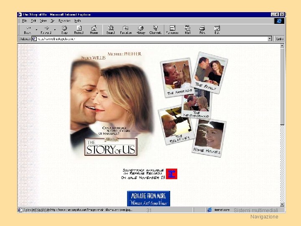This screenshot has width=301, height=226.
Task: Click the Internet Explorer logo throbber
Action: 279,21
